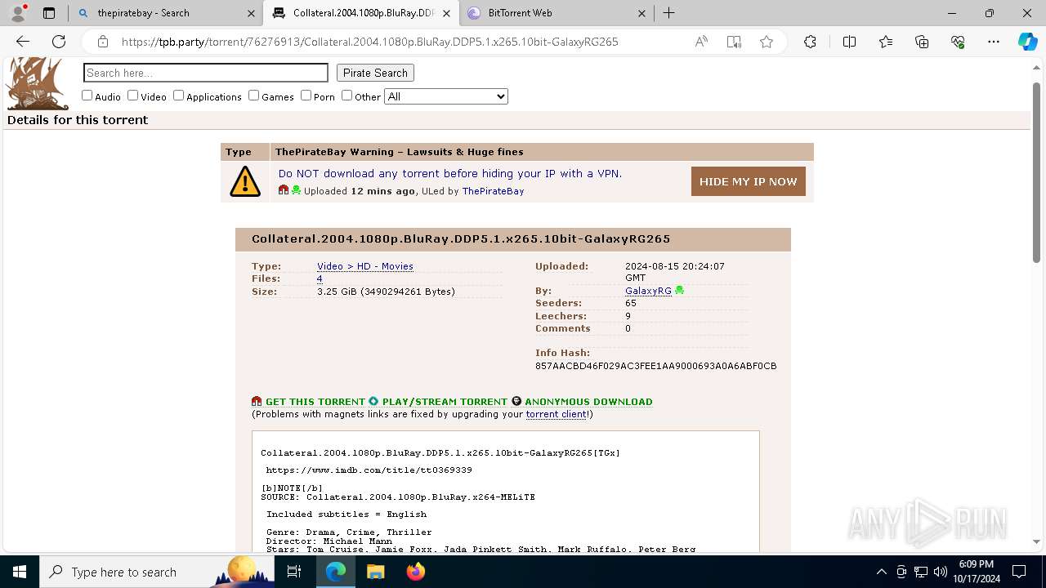Screen dimensions: 1046x588
Task: Open tab actions menu icon
Action: point(49,13)
